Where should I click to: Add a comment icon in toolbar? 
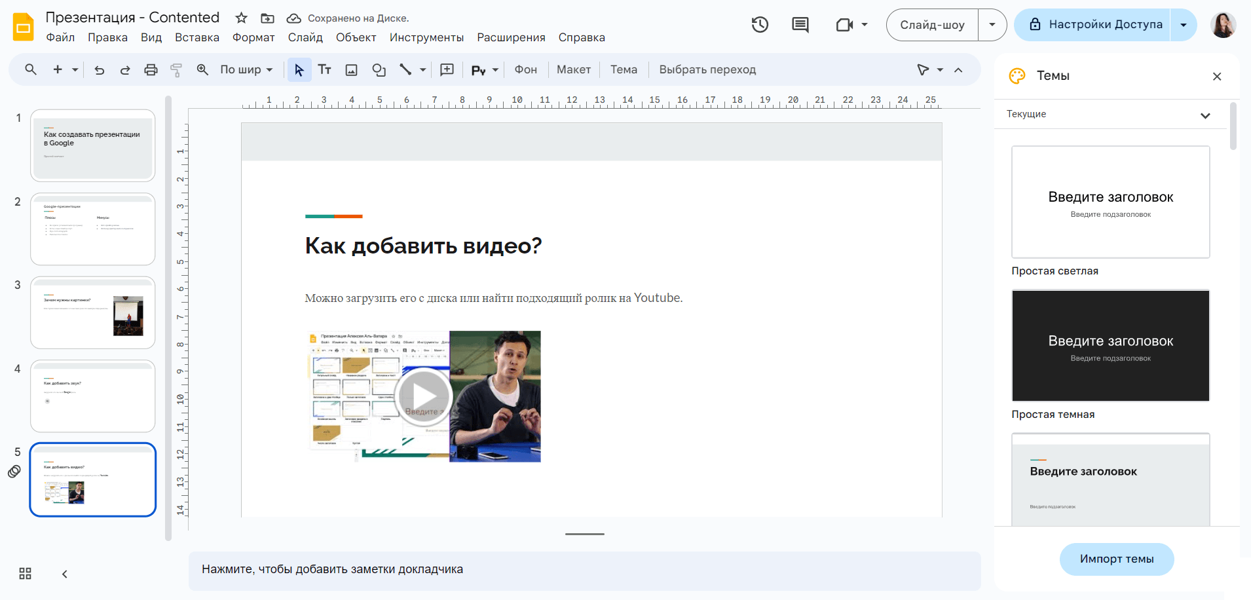click(447, 69)
